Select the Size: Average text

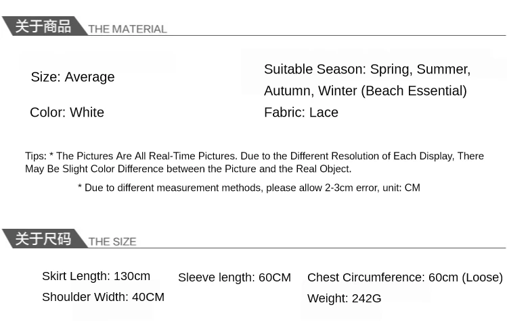72,77
